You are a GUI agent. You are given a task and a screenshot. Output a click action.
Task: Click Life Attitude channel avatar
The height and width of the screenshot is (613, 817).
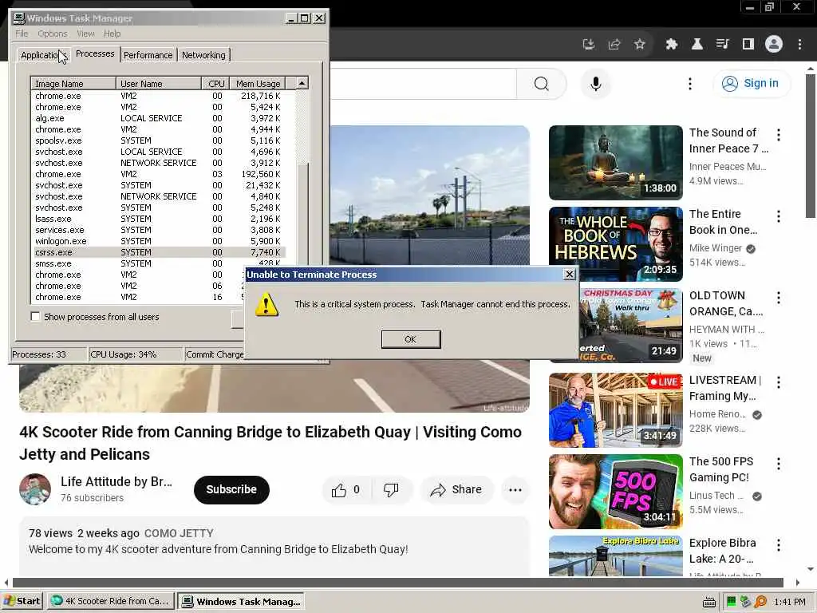pos(35,489)
